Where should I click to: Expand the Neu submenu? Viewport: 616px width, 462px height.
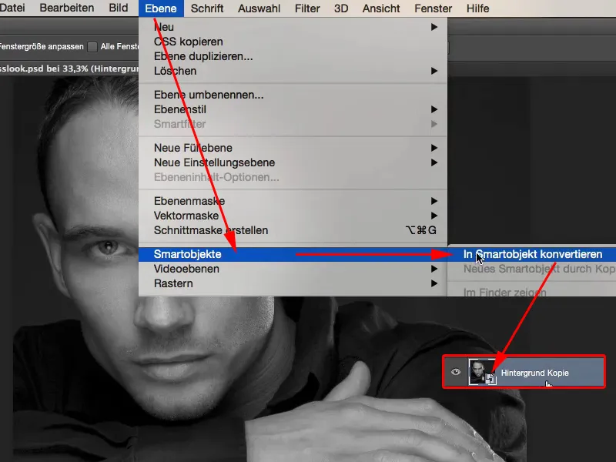(293, 27)
